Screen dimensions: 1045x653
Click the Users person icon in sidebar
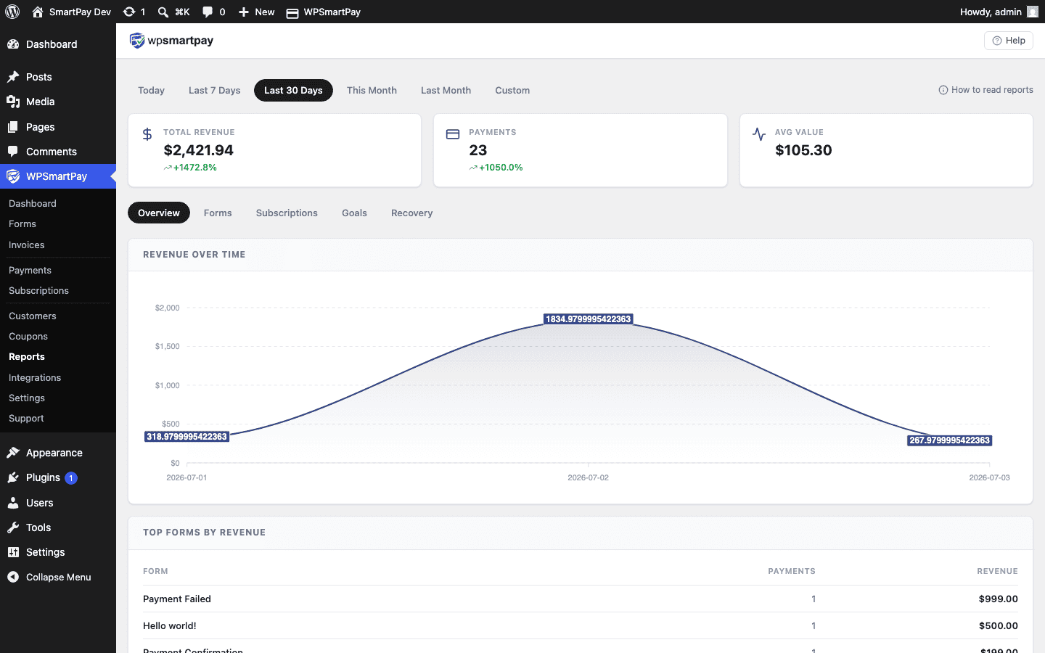point(13,503)
